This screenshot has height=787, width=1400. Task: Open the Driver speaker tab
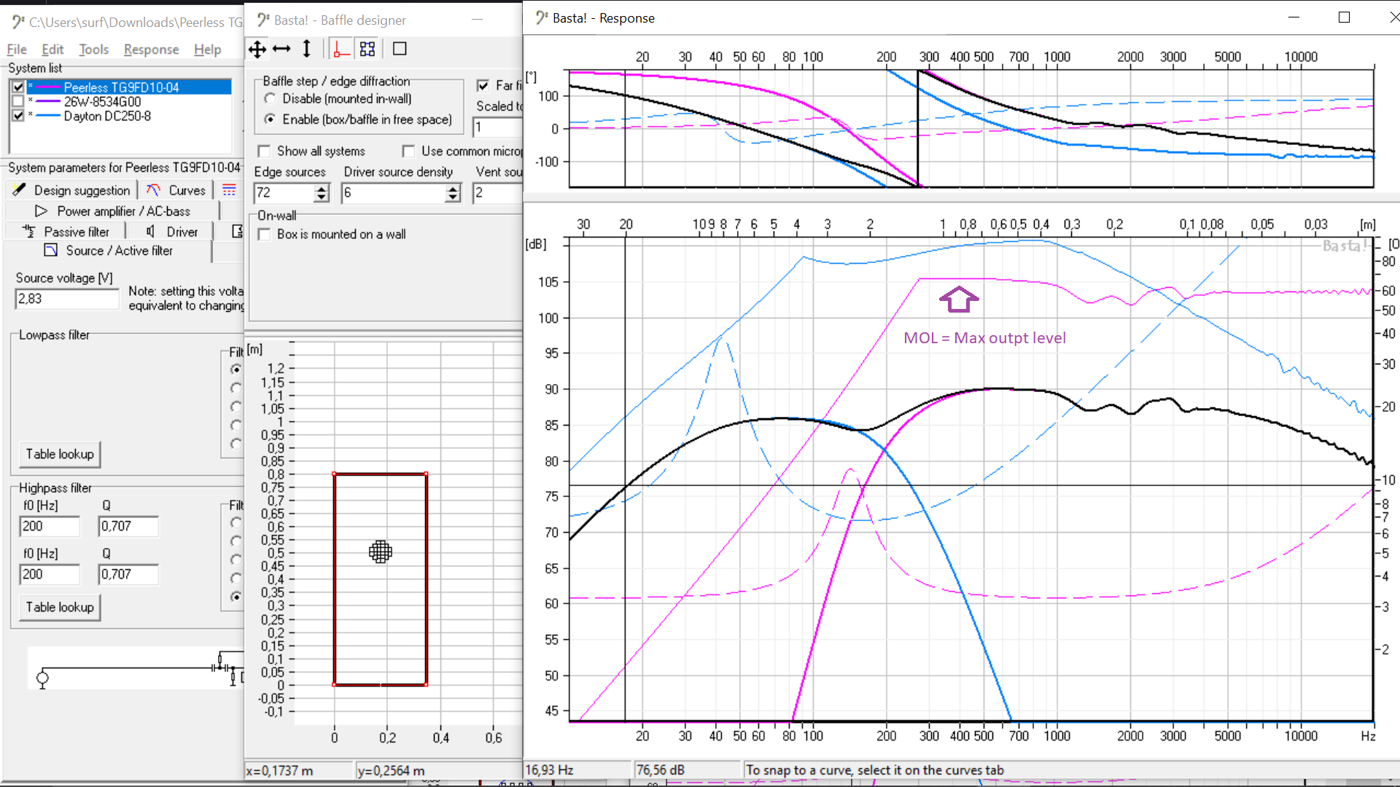click(x=171, y=232)
